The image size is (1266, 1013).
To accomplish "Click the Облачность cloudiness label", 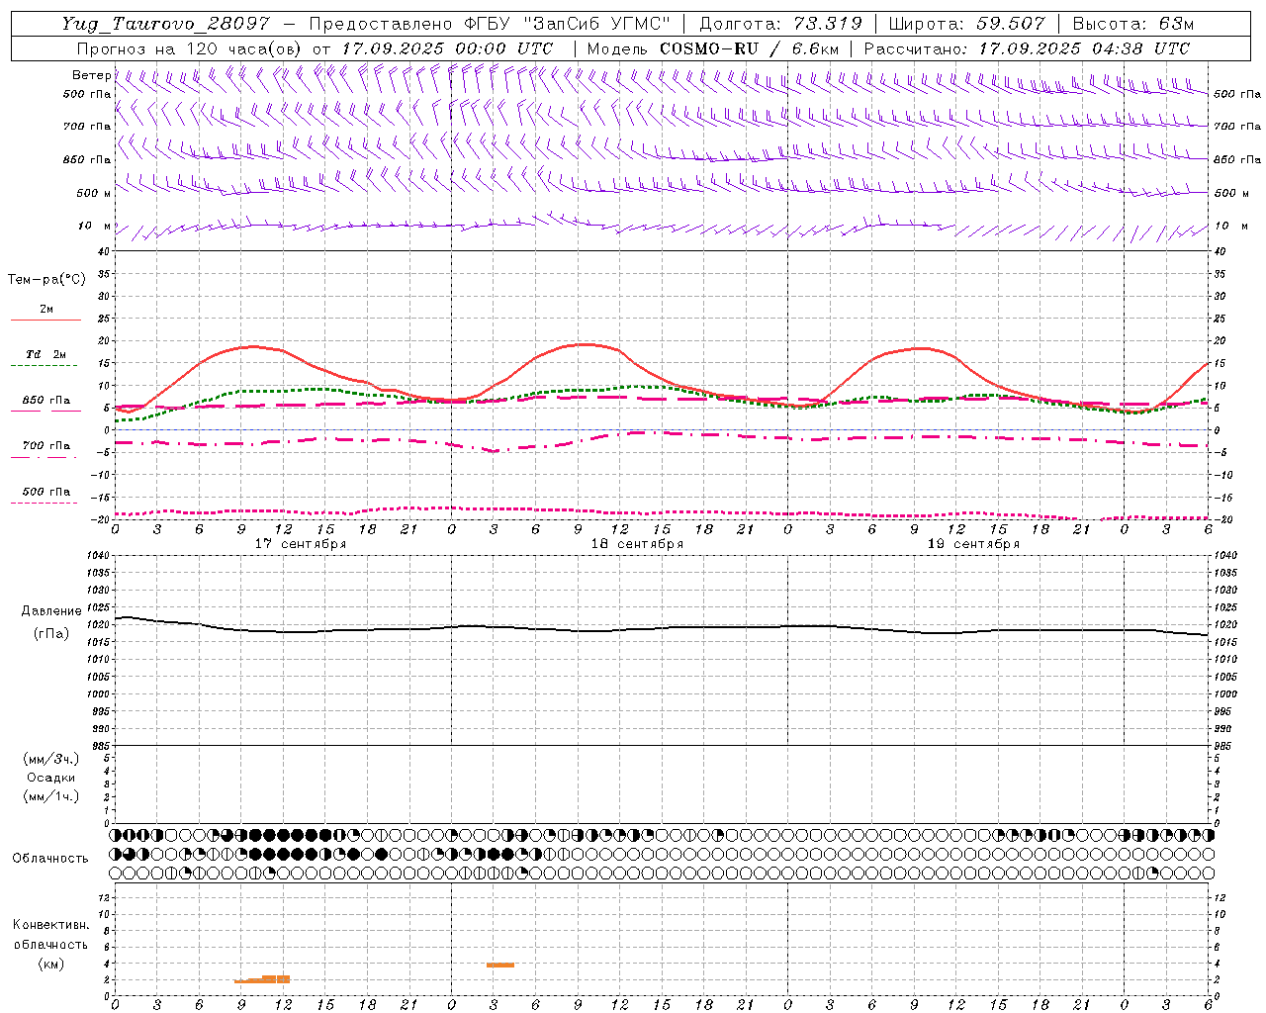I will click(x=50, y=858).
